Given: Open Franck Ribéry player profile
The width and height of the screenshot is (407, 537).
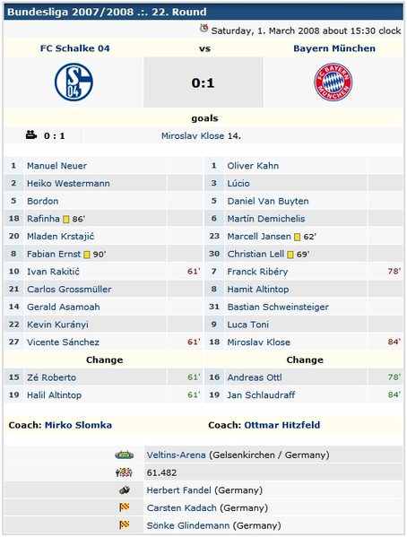Looking at the screenshot, I should coord(257,272).
